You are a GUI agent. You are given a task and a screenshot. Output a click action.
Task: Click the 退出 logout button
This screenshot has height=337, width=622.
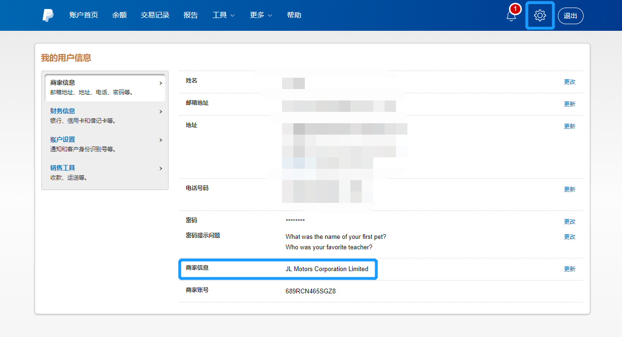pos(570,16)
